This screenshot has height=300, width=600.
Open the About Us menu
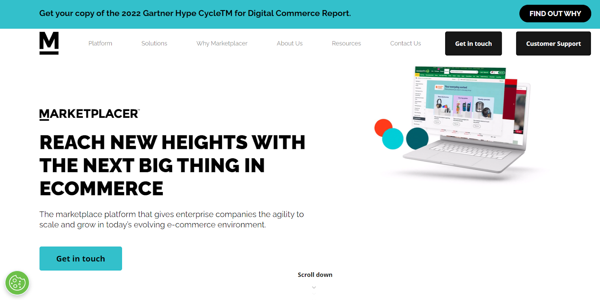pos(289,43)
